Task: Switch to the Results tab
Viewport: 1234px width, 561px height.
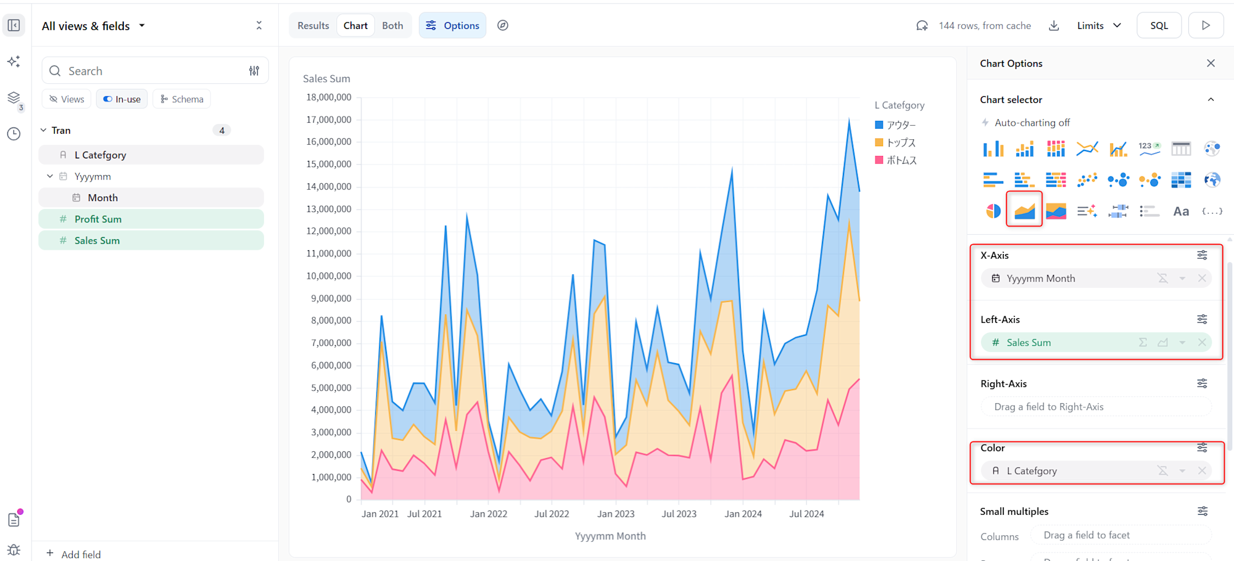Action: click(313, 25)
